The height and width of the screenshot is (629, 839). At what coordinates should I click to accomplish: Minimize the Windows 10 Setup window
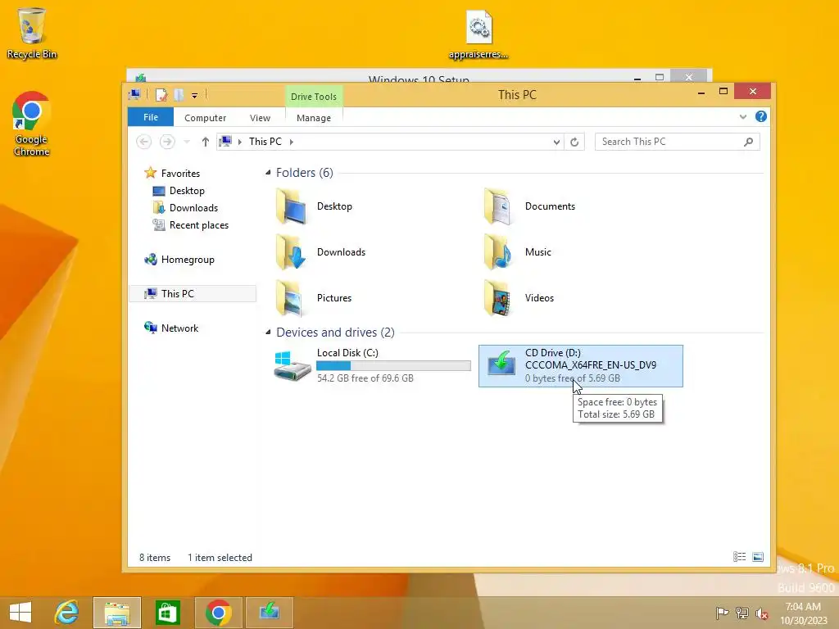(x=637, y=78)
